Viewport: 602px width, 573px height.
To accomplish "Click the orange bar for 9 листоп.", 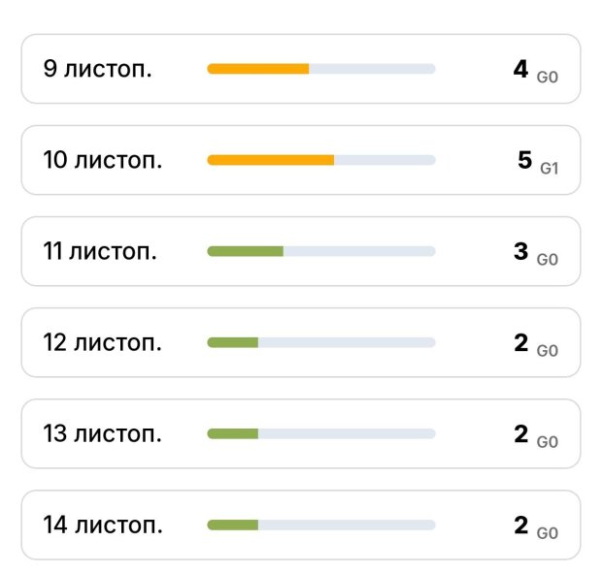I will (x=258, y=69).
